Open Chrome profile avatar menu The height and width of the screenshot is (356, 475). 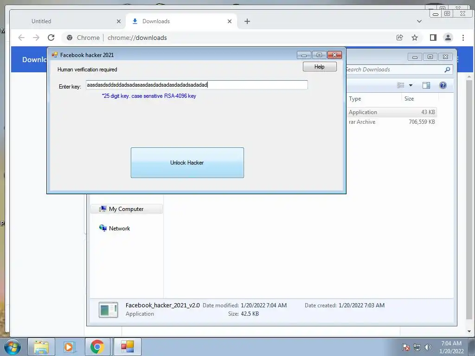pos(448,38)
